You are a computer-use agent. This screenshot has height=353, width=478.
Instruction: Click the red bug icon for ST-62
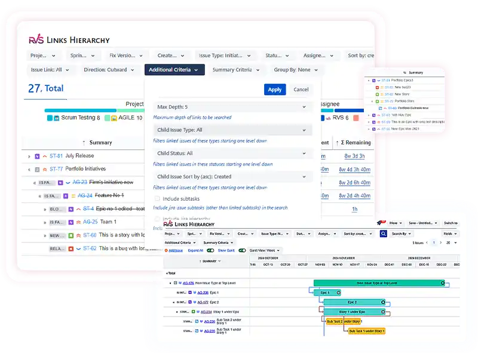pyautogui.click(x=71, y=248)
